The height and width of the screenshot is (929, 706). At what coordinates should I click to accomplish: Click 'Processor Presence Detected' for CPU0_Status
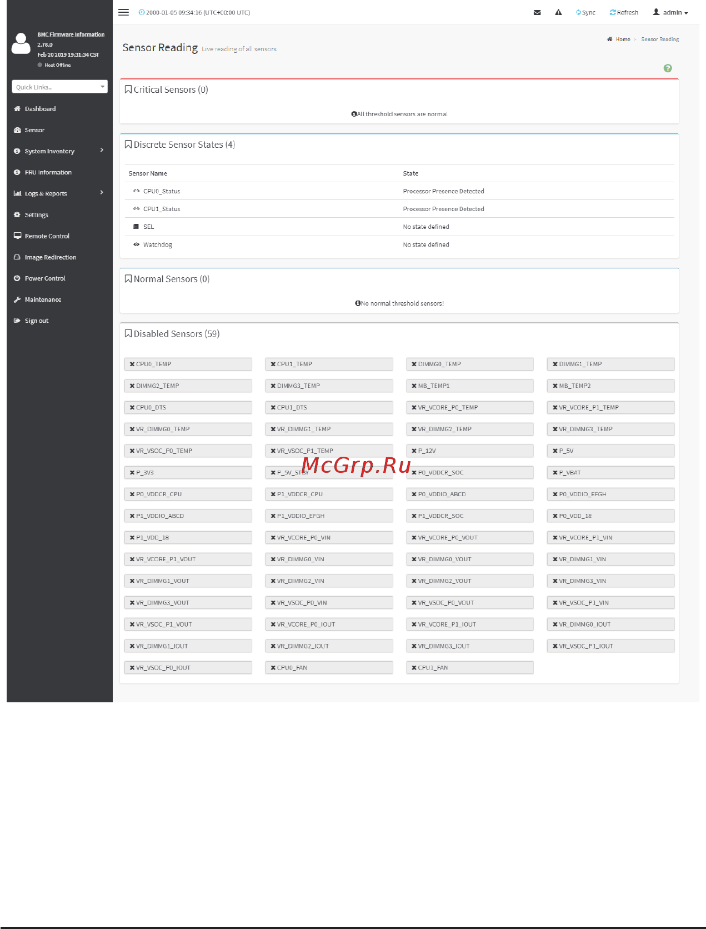[x=443, y=191]
